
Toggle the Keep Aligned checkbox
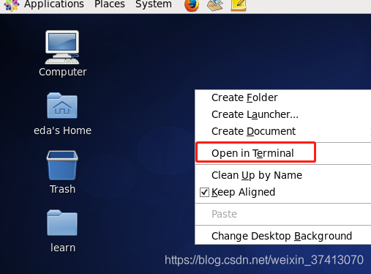click(204, 193)
